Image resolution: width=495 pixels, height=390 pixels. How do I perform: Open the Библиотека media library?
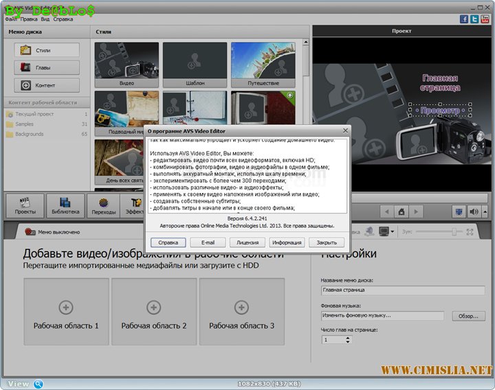pyautogui.click(x=65, y=205)
